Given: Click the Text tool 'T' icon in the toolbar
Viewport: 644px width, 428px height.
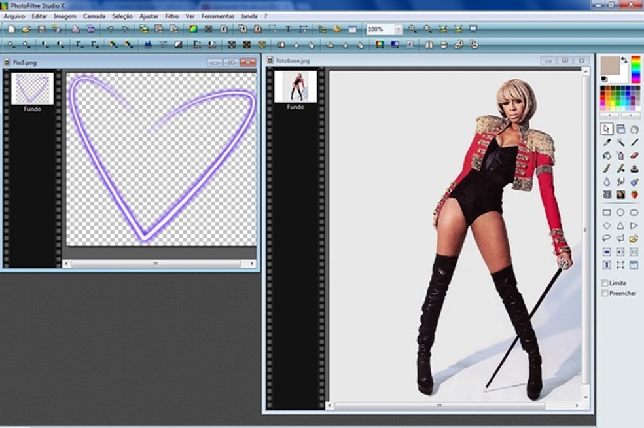Looking at the screenshot, I should pyautogui.click(x=288, y=29).
